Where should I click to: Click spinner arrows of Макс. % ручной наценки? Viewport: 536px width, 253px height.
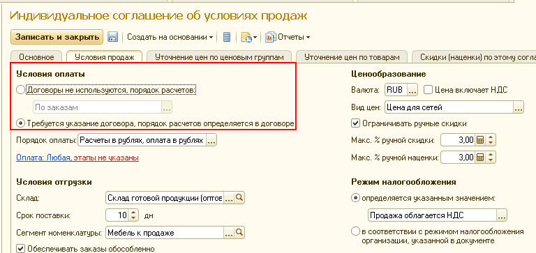tap(491, 158)
